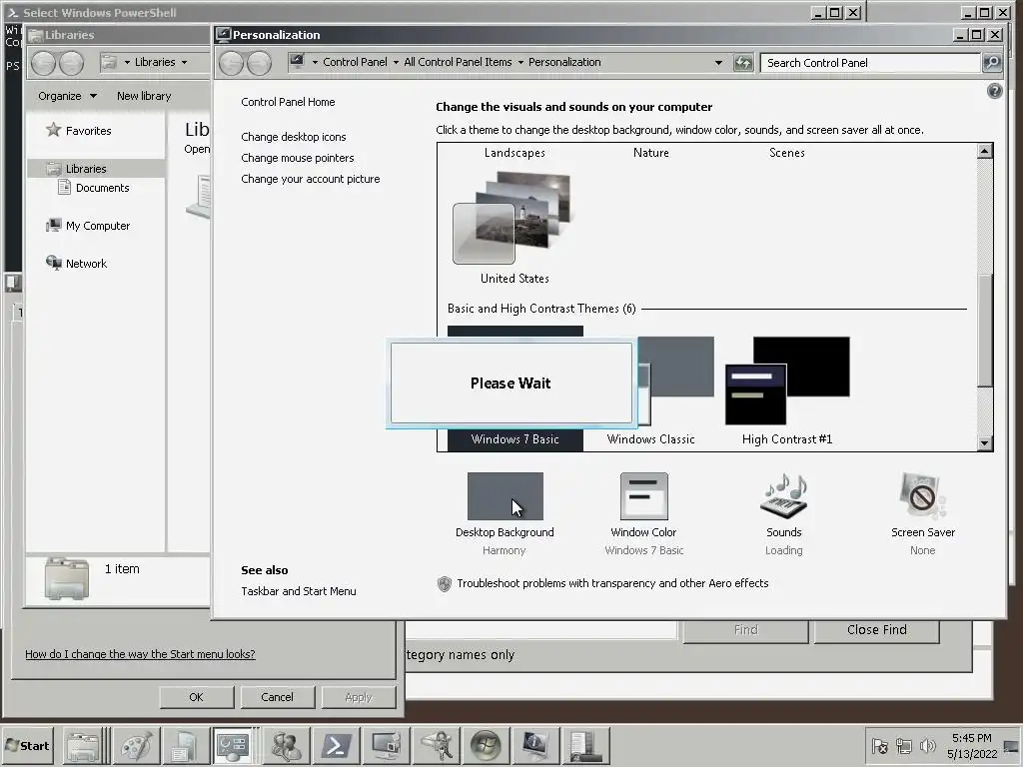Viewport: 1023px width, 767px height.
Task: Open the keys taskbar icon
Action: pos(436,745)
